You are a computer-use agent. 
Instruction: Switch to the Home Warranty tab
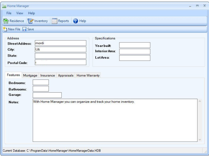tap(88, 75)
